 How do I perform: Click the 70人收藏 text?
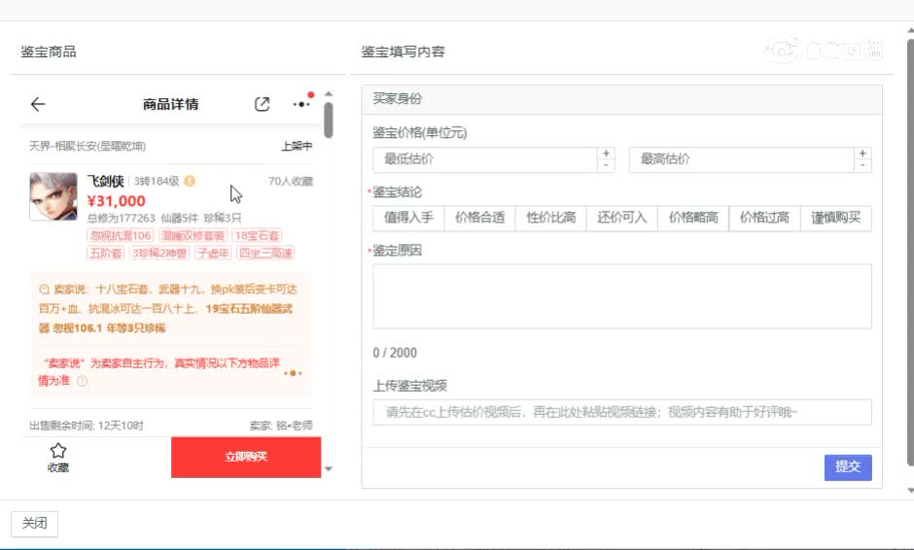coord(291,181)
